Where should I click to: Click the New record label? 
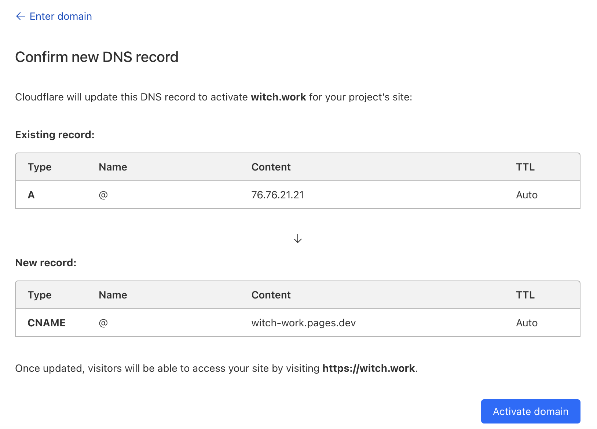click(x=45, y=263)
